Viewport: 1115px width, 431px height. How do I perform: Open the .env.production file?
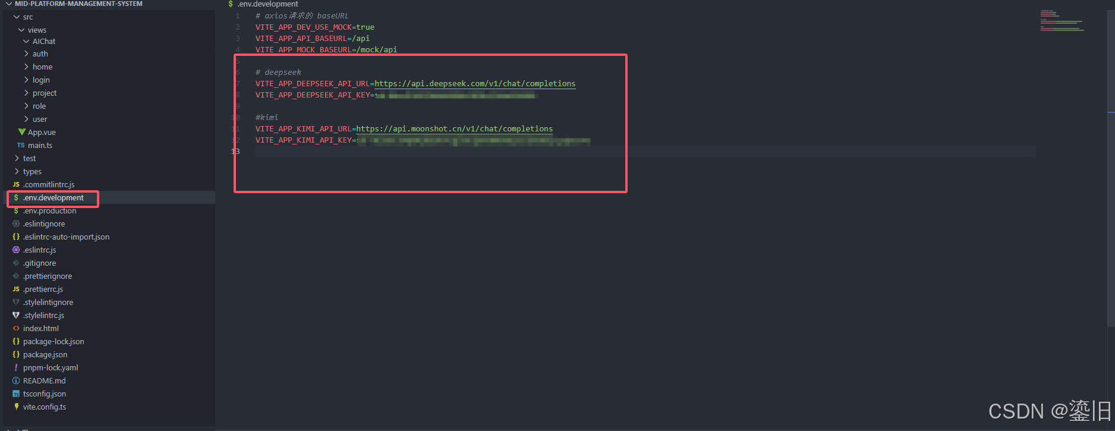click(49, 210)
